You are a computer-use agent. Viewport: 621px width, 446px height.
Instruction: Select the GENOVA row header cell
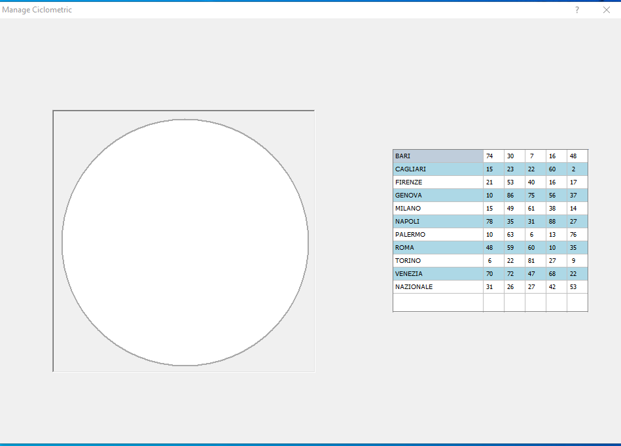(438, 195)
